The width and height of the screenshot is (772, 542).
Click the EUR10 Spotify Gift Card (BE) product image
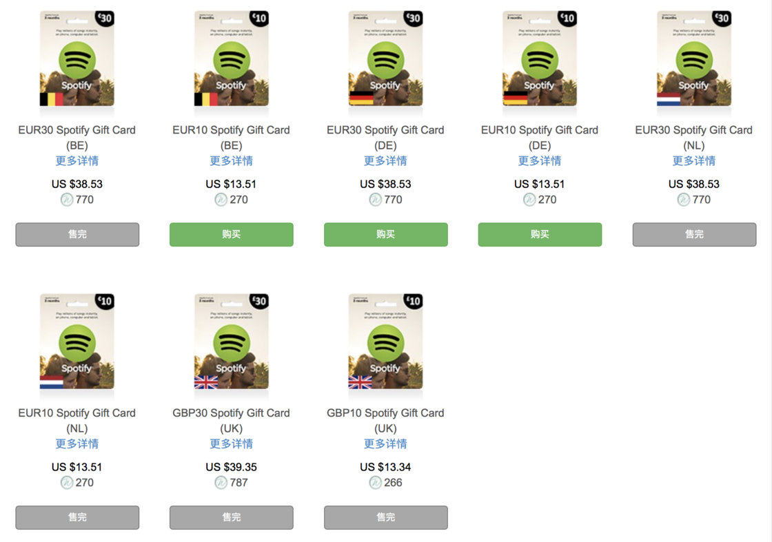point(232,59)
